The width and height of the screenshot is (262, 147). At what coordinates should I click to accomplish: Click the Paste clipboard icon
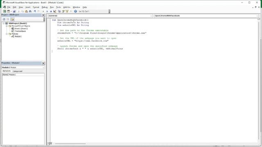(x=26, y=11)
